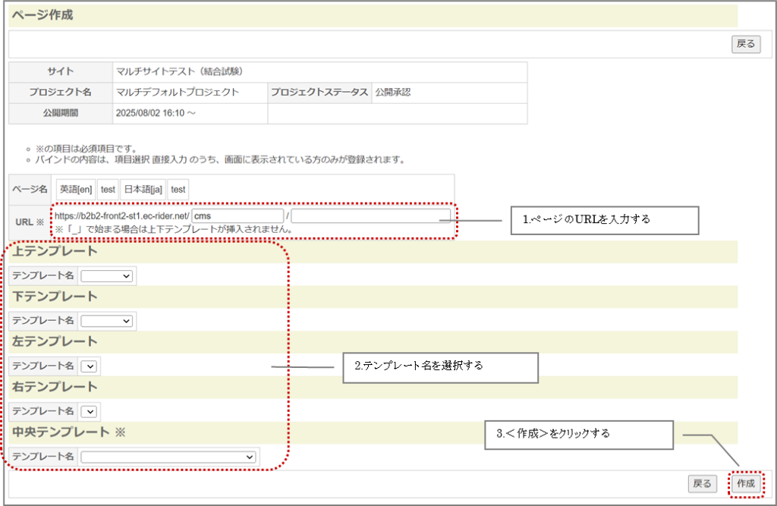
Task: Click the 公開承認 project status value
Action: (x=393, y=93)
